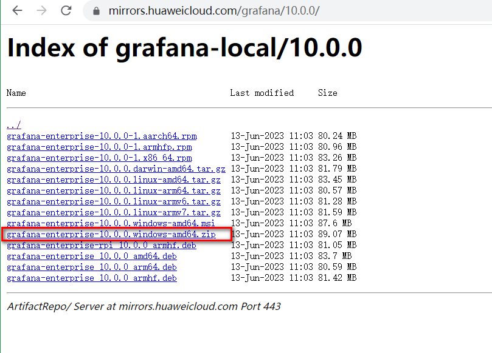
Task: Click the browser forward arrow
Action: [41, 11]
